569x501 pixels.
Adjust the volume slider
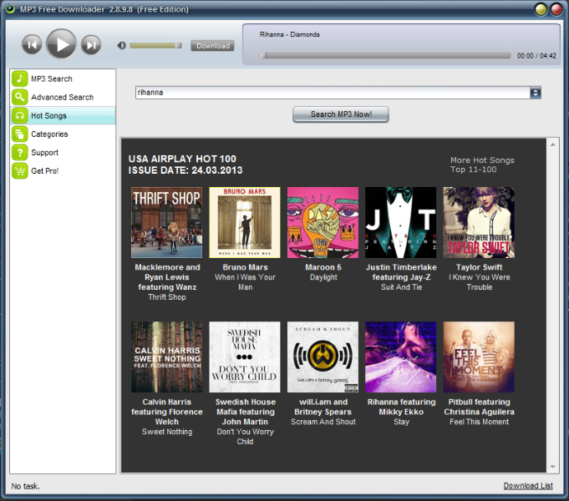(155, 45)
